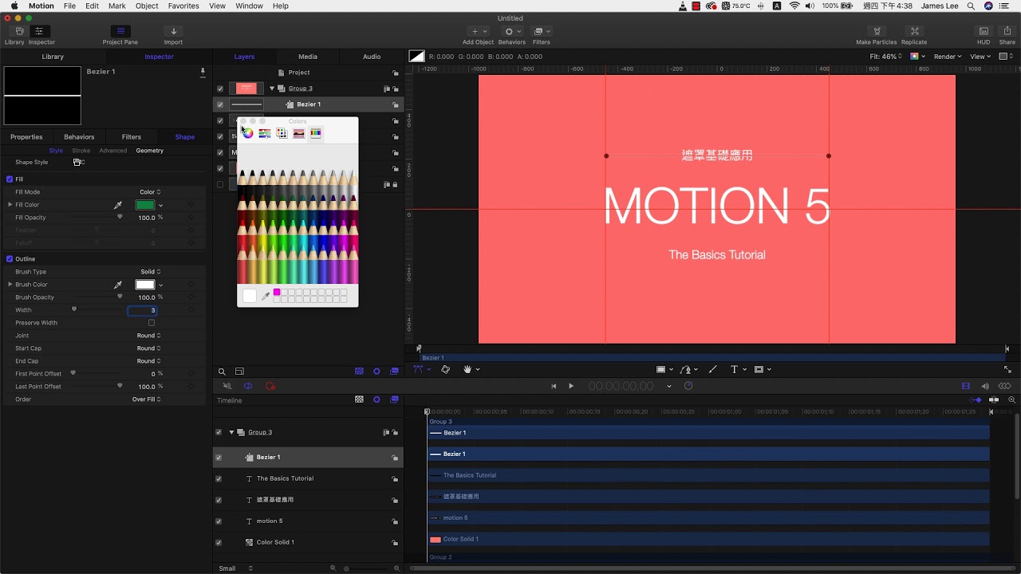1021x574 pixels.
Task: Open the Fill Mode dropdown
Action: point(150,192)
